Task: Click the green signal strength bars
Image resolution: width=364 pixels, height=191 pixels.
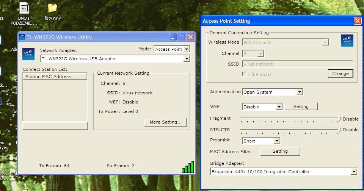Action: tap(188, 167)
